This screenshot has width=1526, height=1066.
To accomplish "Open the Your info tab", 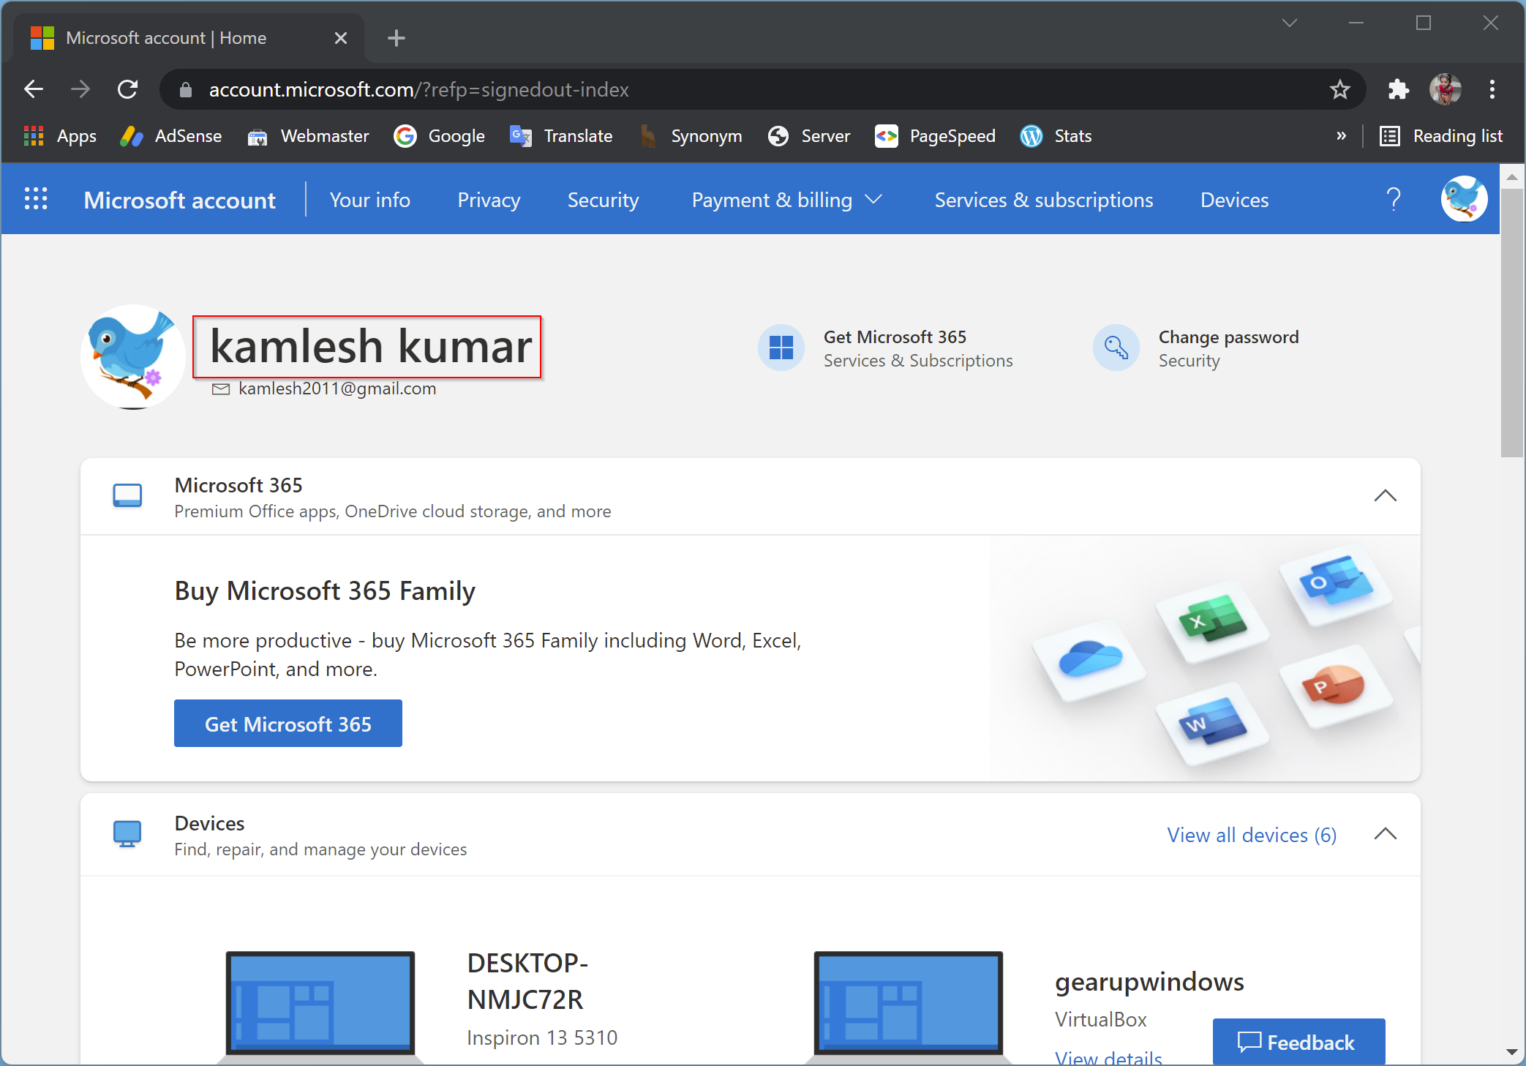I will click(x=369, y=200).
